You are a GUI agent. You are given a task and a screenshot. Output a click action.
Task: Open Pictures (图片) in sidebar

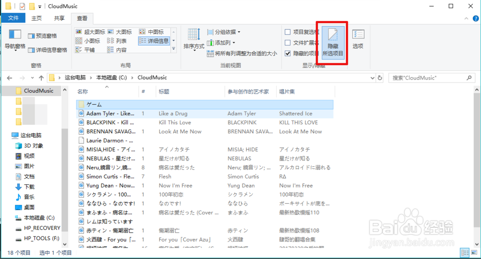(x=25, y=166)
